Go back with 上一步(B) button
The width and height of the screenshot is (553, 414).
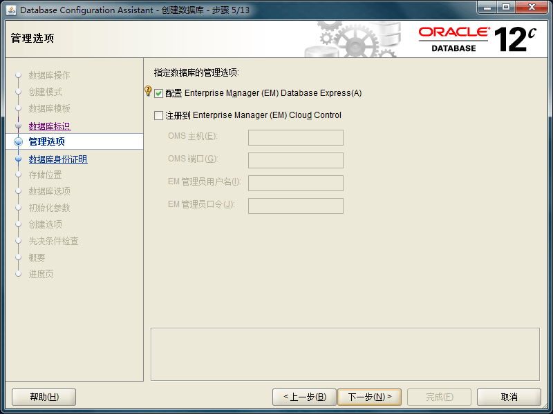tap(303, 397)
